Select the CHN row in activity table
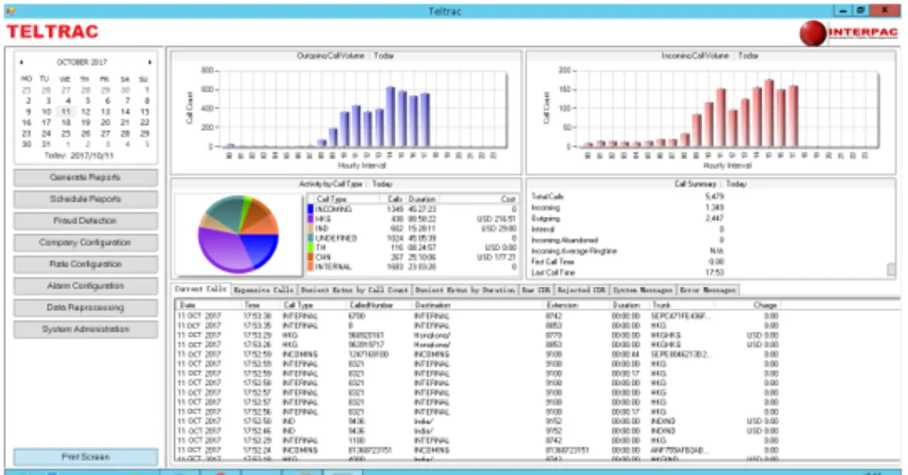Screen dimensions: 908x475 pos(412,257)
